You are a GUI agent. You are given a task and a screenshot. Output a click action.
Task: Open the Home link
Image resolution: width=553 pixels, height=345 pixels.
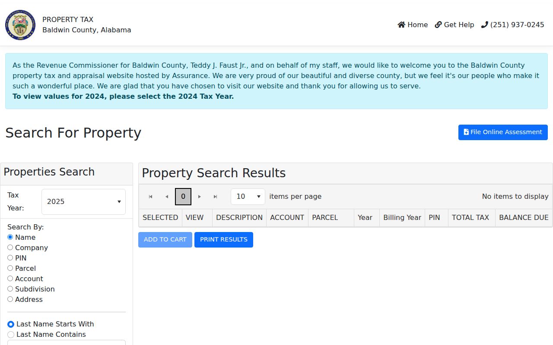(413, 25)
